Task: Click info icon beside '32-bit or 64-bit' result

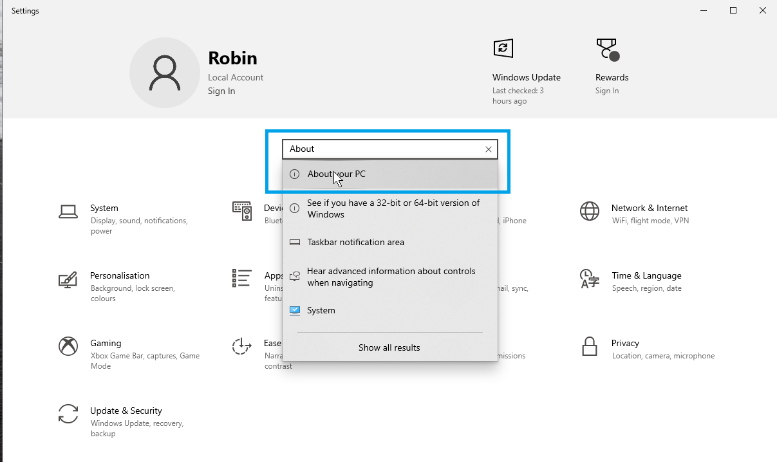Action: pos(294,208)
